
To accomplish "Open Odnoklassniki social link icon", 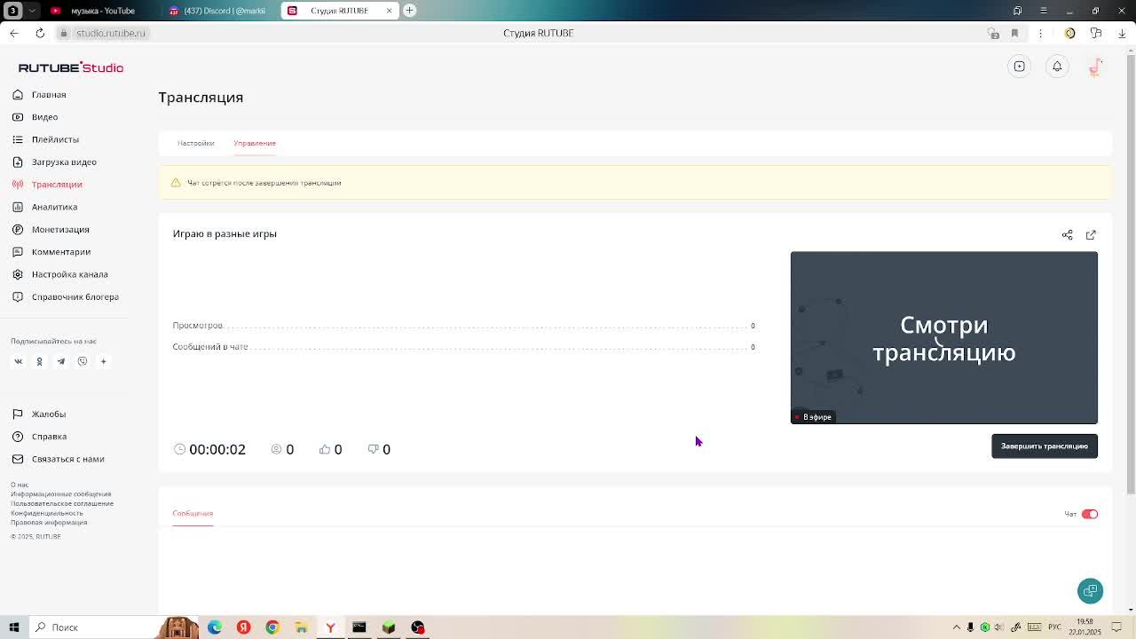I will tap(39, 361).
